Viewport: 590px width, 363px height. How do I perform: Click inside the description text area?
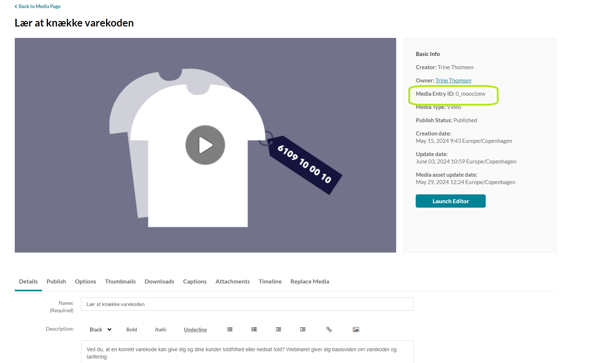[x=247, y=353]
